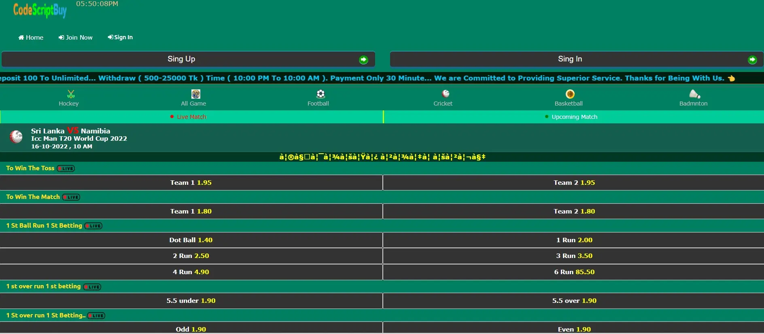Screen dimensions: 764x334
Task: Bet on Team 1 1.95 for toss
Action: [x=191, y=183]
